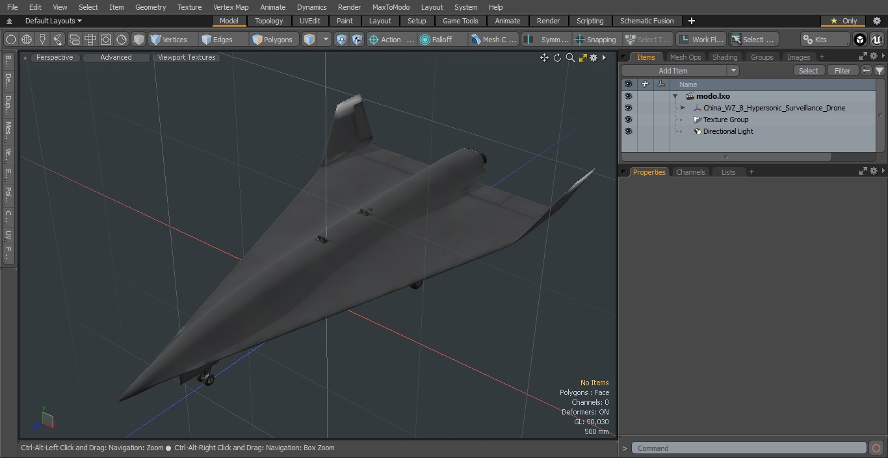888x458 pixels.
Task: Open the Work Plane tool
Action: click(701, 40)
